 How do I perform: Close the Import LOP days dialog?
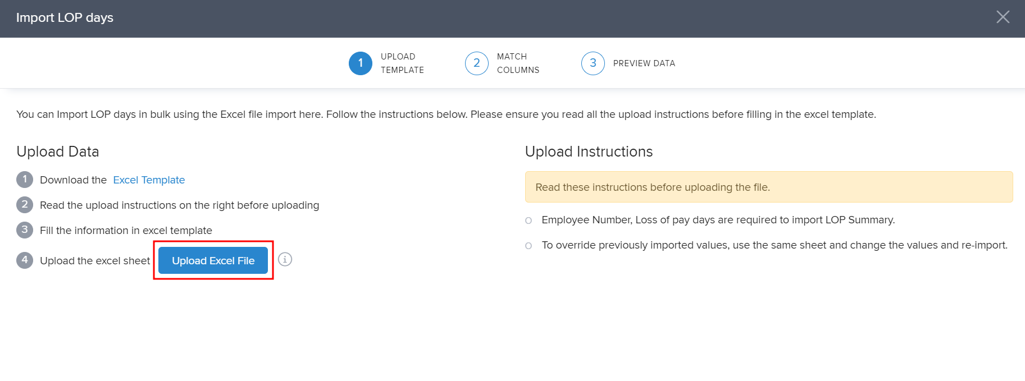pyautogui.click(x=1003, y=17)
